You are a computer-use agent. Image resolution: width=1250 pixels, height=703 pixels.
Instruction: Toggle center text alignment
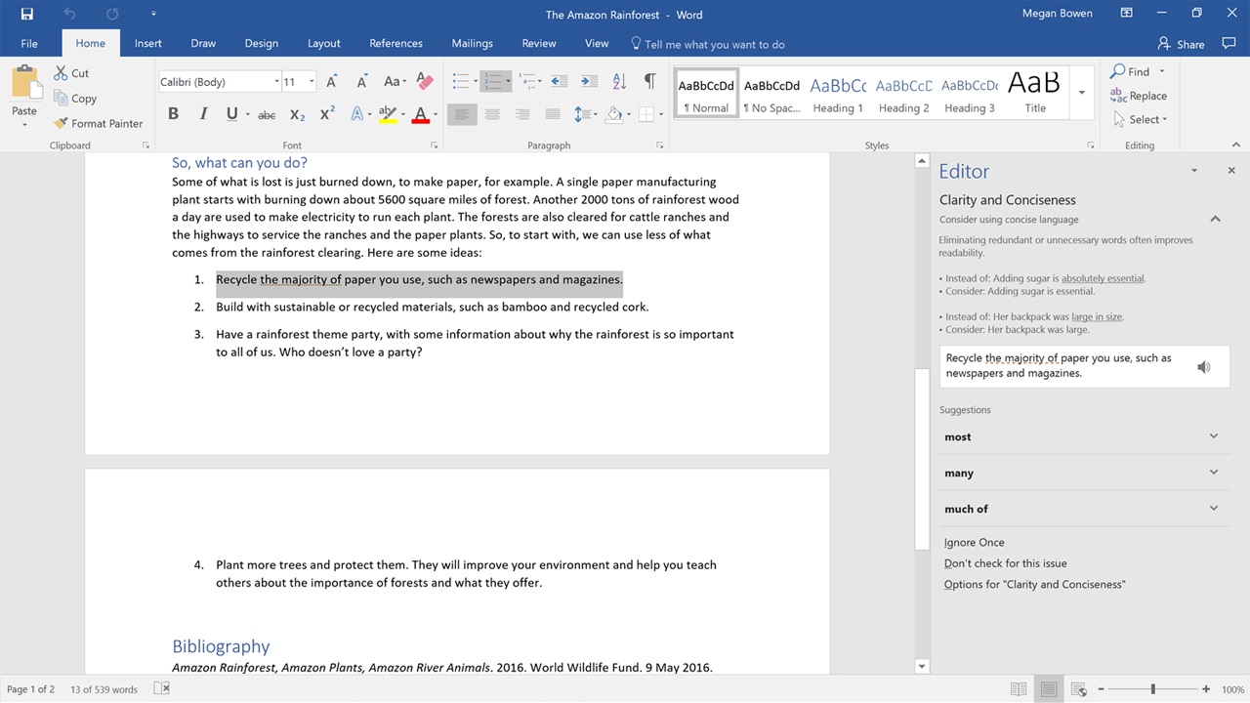click(x=491, y=114)
